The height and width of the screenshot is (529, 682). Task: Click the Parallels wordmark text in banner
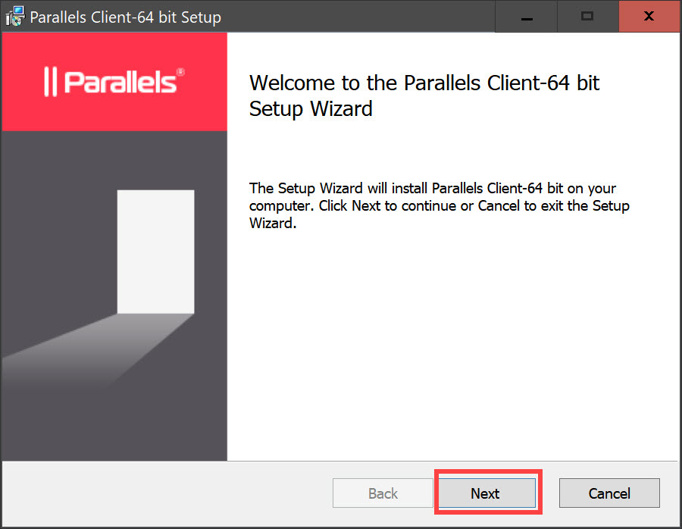click(x=120, y=82)
